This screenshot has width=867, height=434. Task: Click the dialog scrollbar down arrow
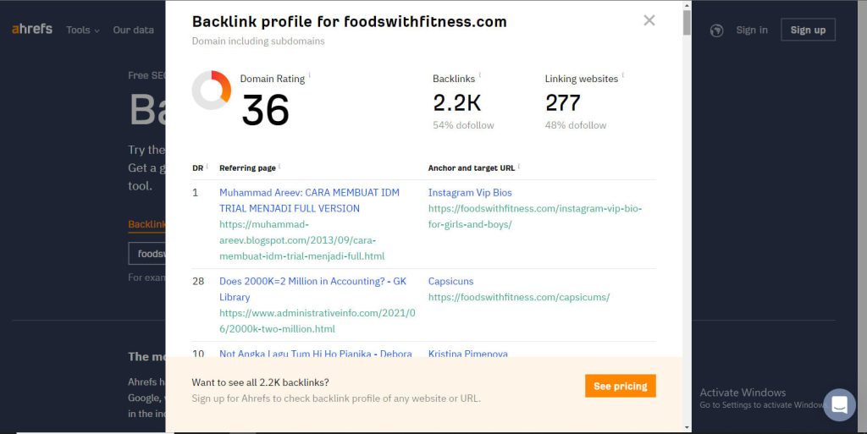pyautogui.click(x=688, y=427)
